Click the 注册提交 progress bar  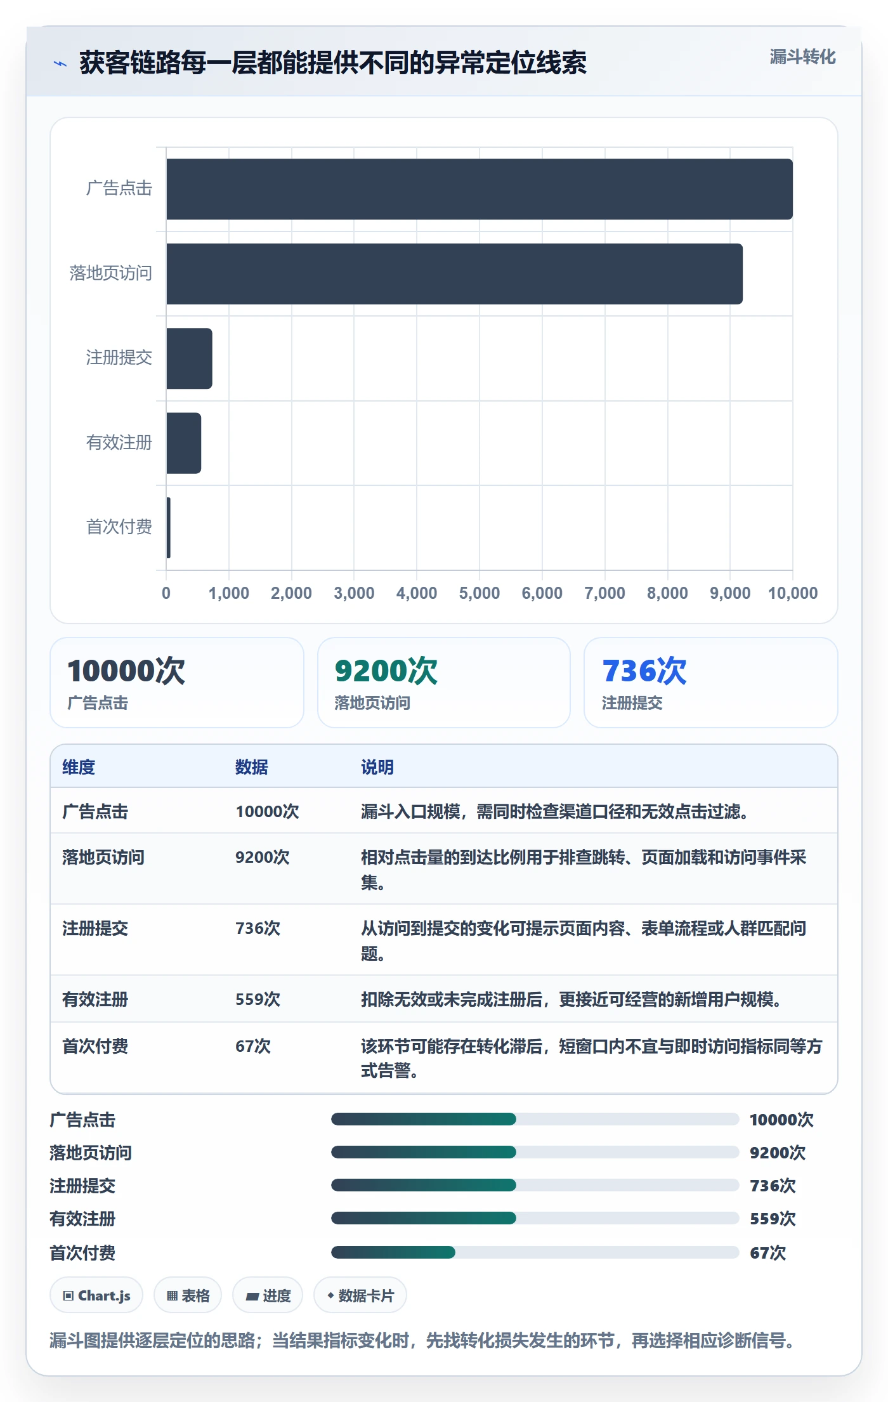click(x=535, y=1185)
